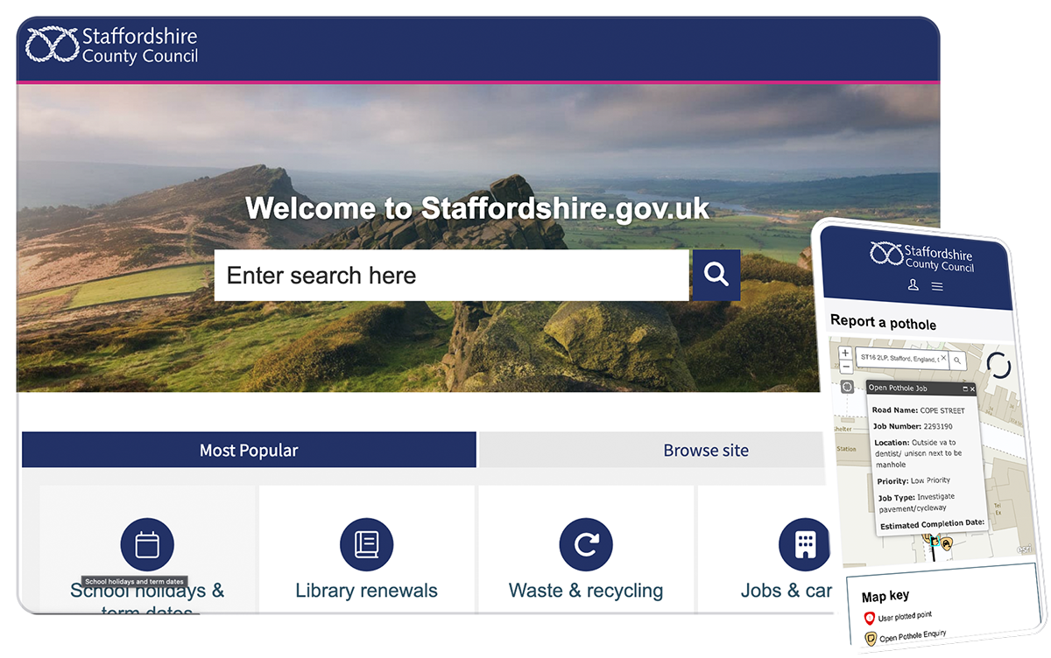Open School holidays calendar icon
The height and width of the screenshot is (658, 1051).
(x=147, y=544)
